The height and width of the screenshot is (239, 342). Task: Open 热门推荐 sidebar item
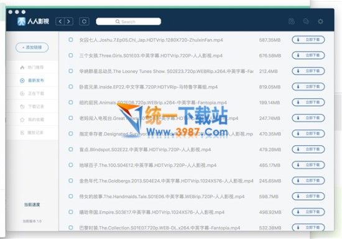click(32, 67)
